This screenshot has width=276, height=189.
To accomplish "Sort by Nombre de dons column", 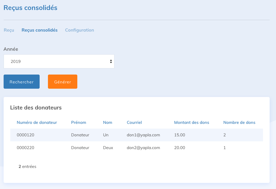I will point(239,122).
